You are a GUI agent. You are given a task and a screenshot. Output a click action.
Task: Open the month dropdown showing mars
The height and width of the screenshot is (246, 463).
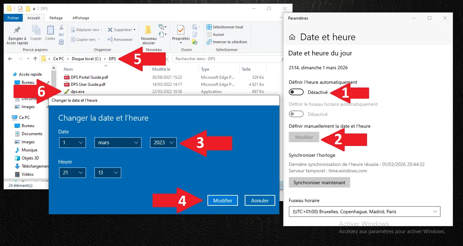118,143
